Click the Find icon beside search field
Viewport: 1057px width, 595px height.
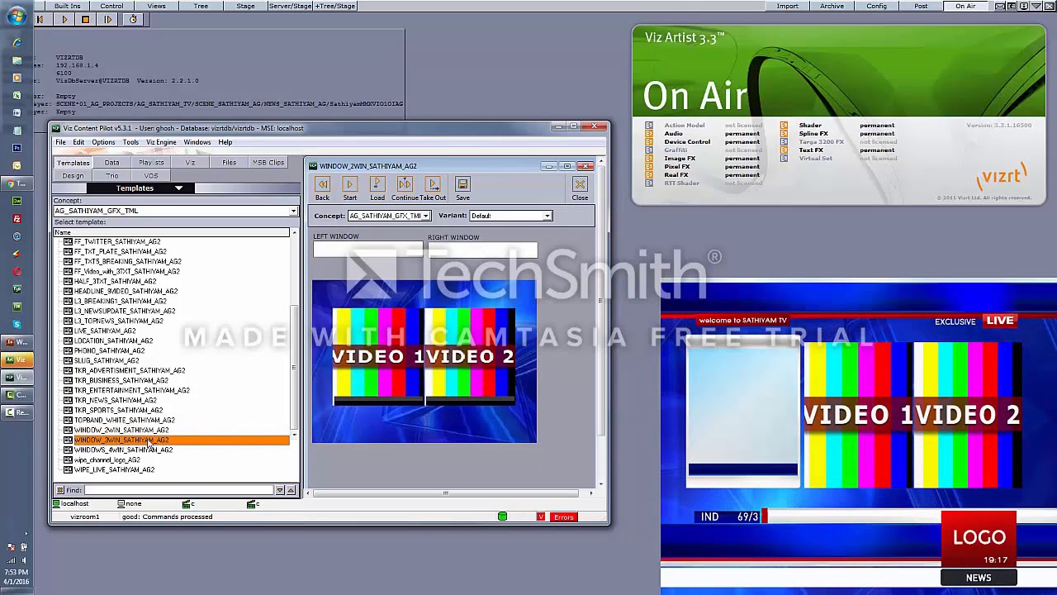coord(59,490)
